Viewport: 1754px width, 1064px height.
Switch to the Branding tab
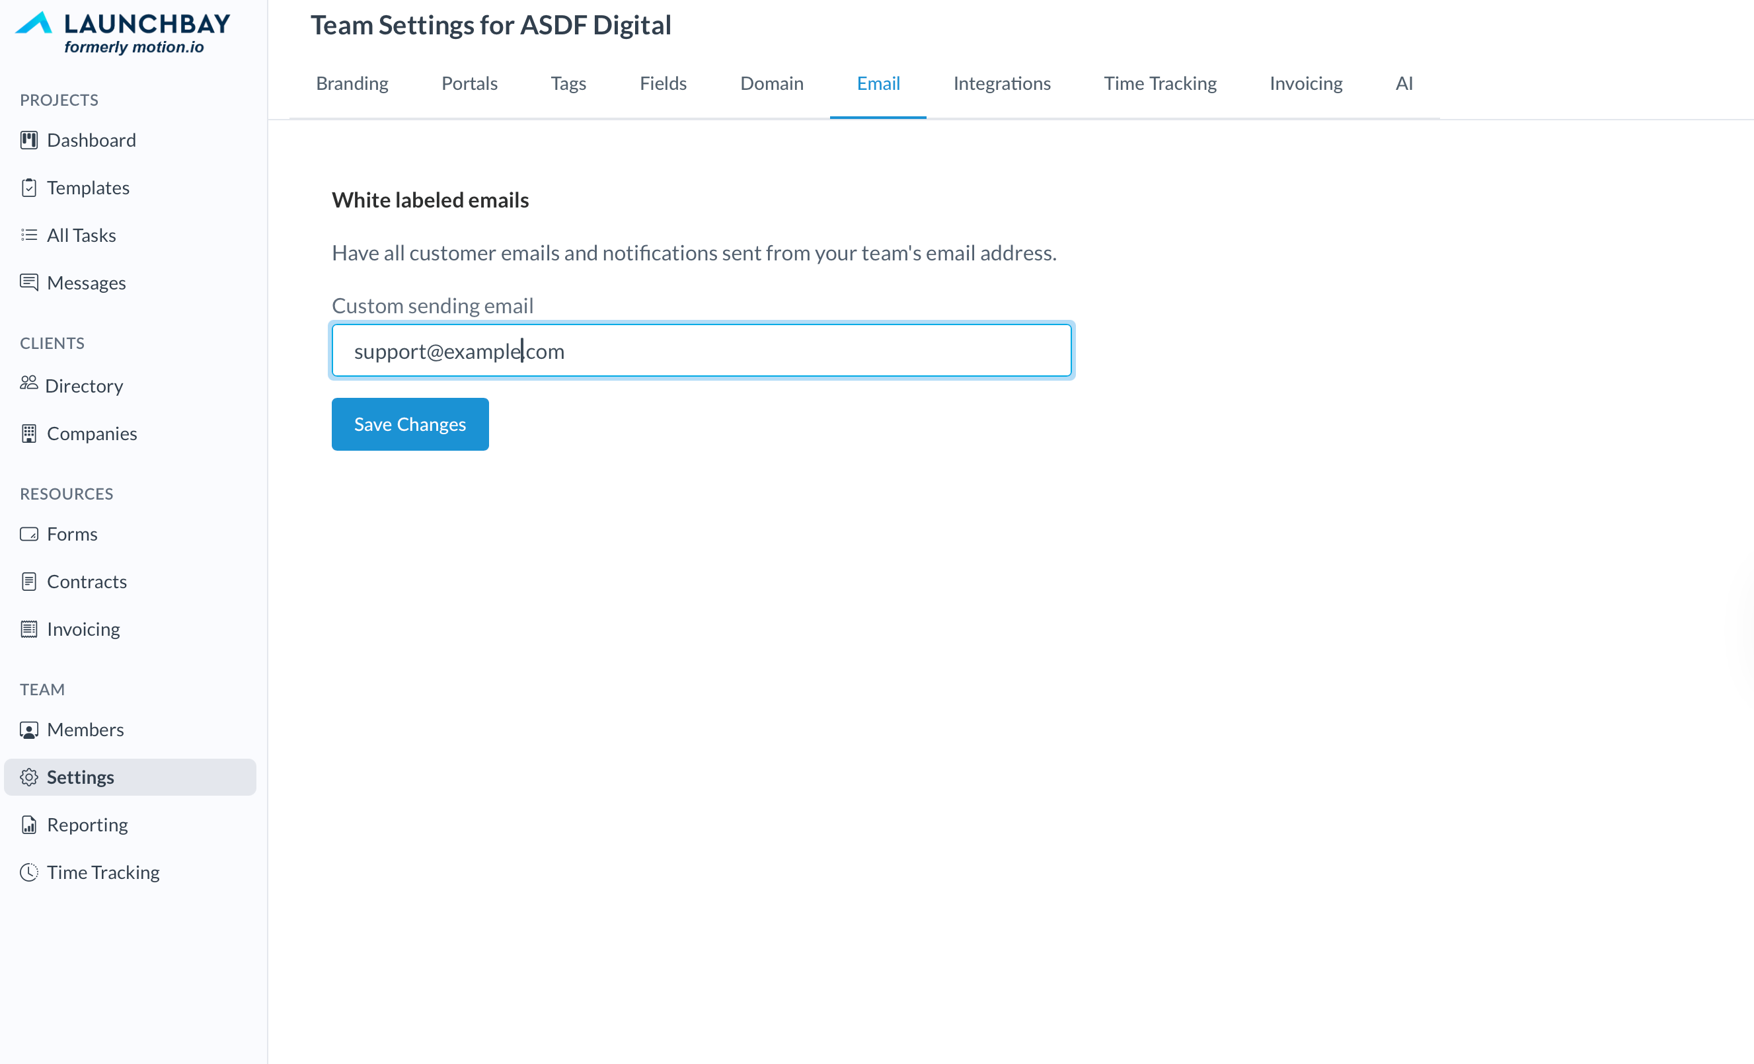(352, 83)
